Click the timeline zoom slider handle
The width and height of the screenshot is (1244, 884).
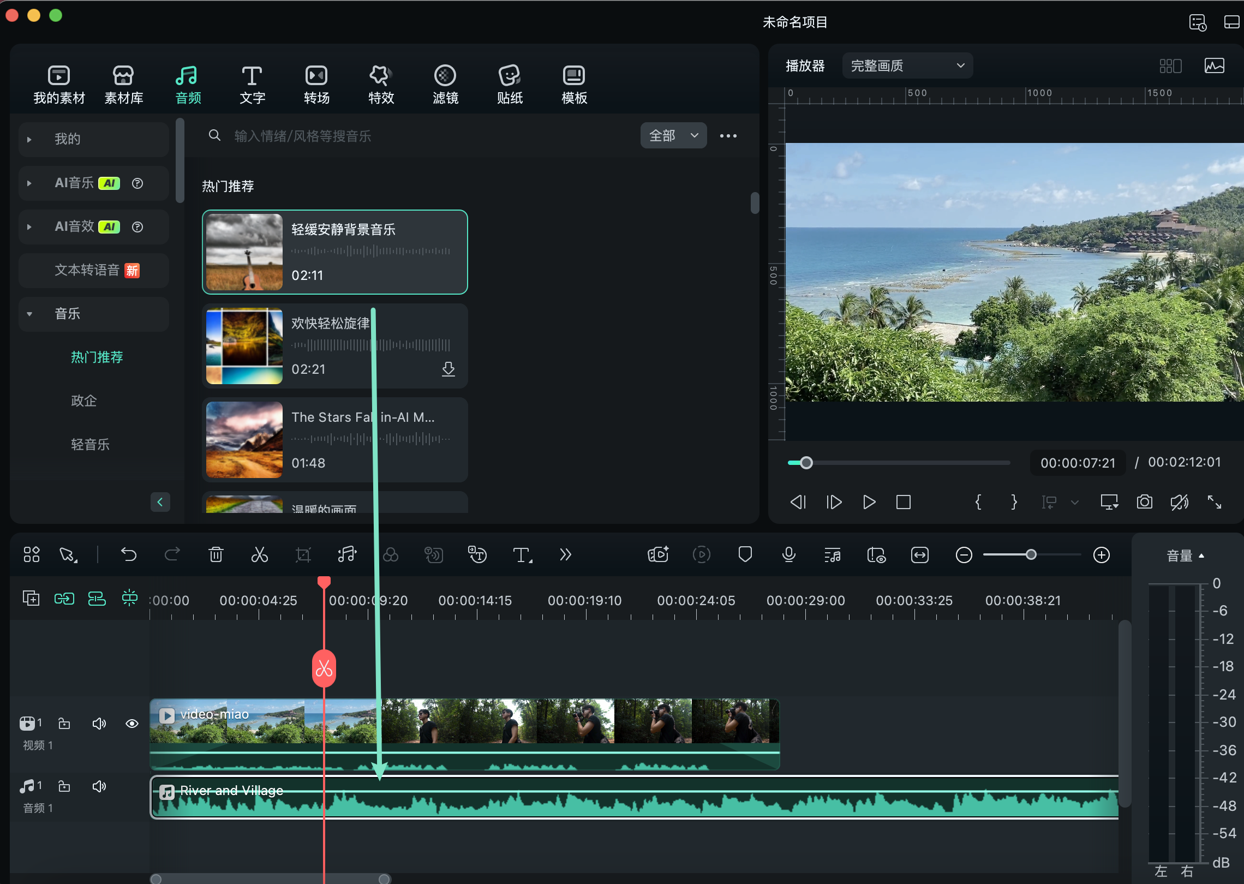(x=1031, y=555)
